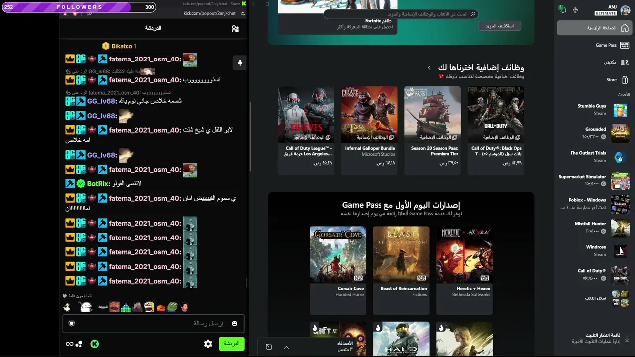635x357 pixels.
Task: Click the kick.com/popout/2anj/chat address bar
Action: 209,13
